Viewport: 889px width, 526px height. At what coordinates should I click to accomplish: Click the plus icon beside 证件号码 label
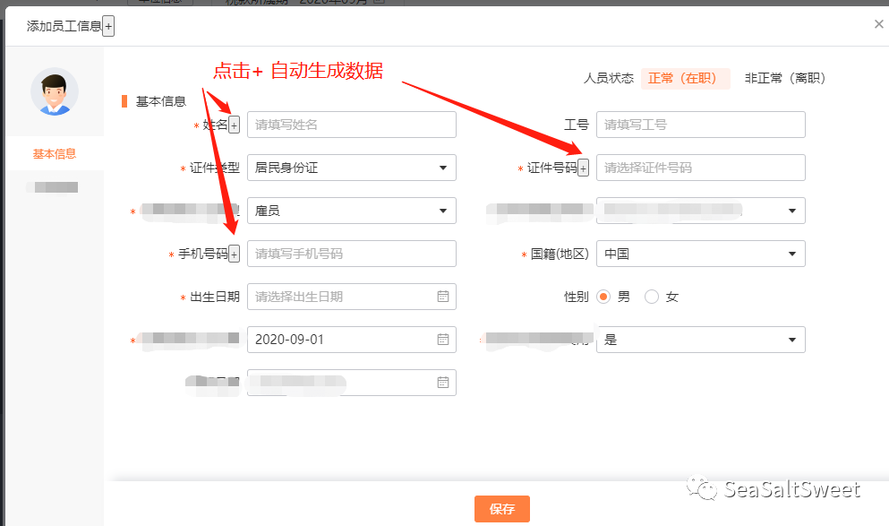pos(584,168)
